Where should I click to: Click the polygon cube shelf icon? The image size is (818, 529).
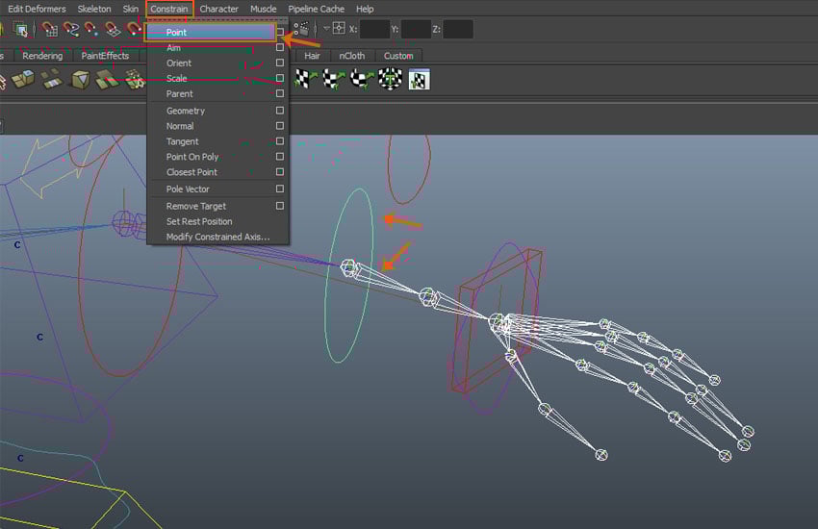(80, 80)
